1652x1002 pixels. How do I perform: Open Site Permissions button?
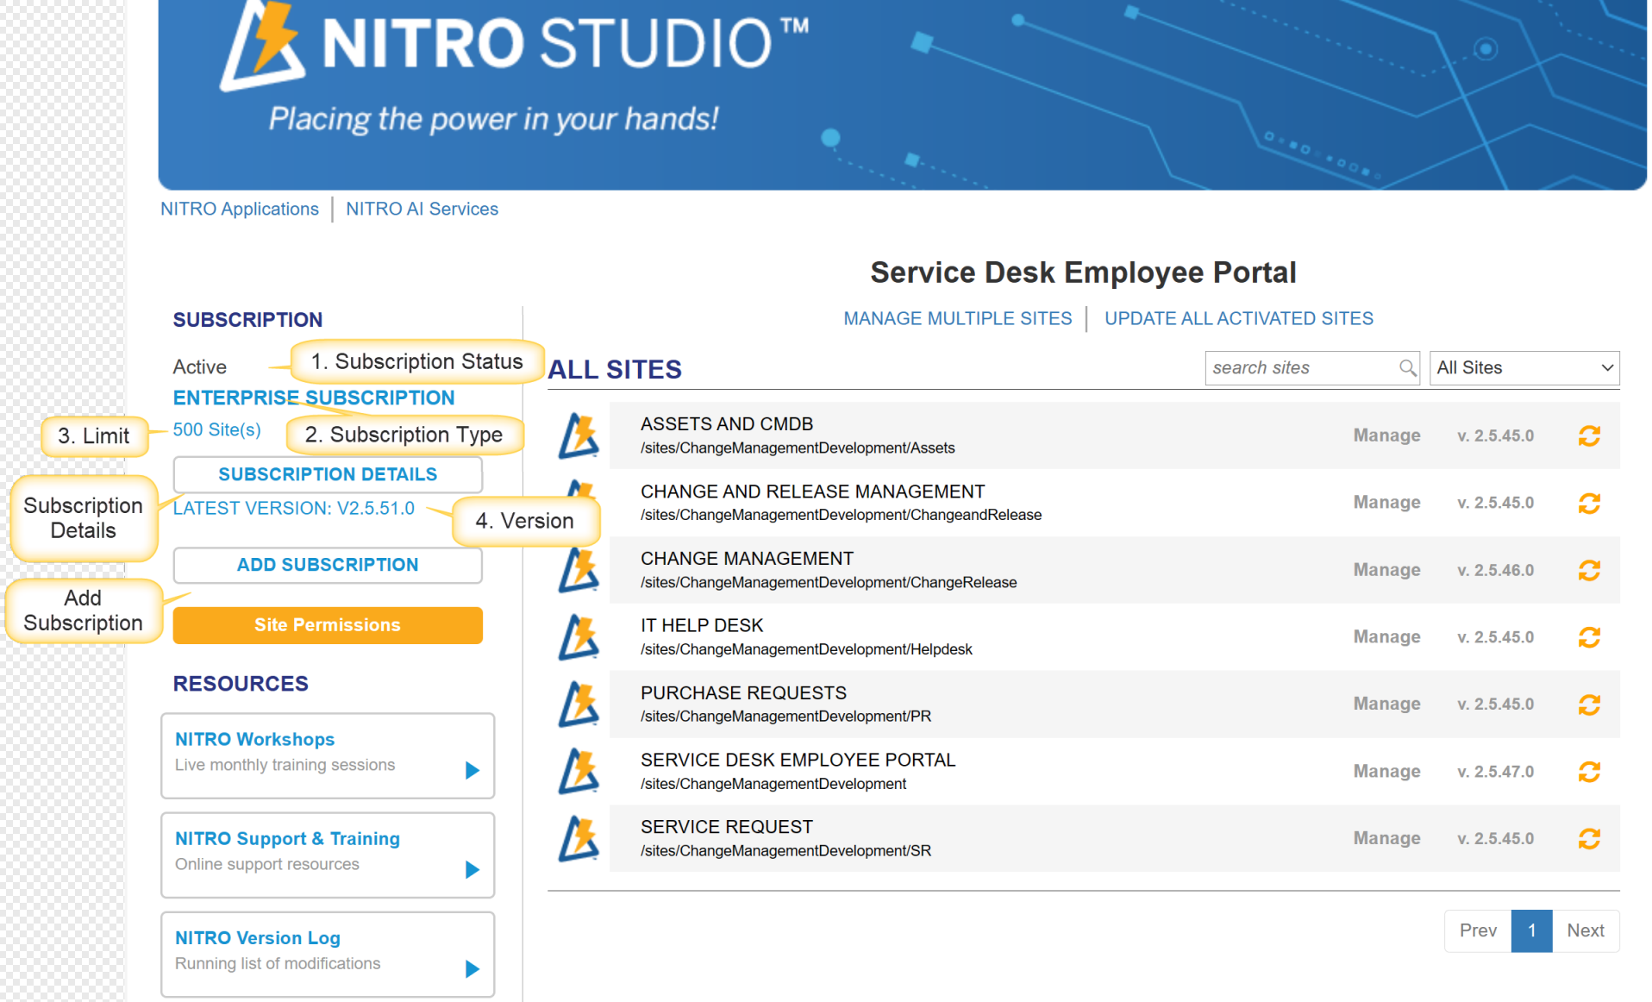coord(328,625)
